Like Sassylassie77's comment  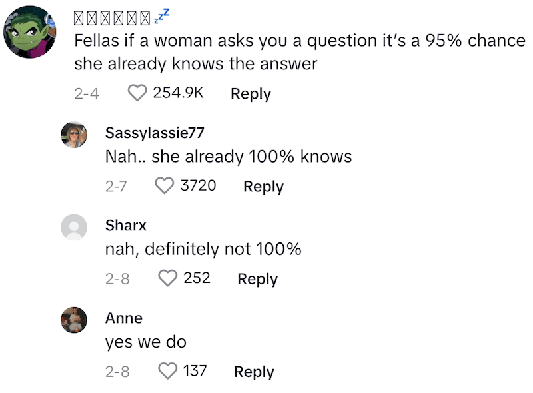(164, 186)
